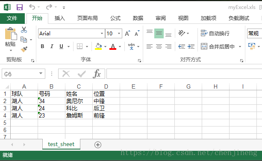
Task: Click the Borders icon
Action: pos(79,46)
